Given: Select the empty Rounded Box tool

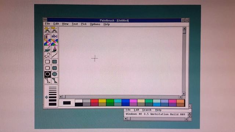Looking at the screenshot, I should coord(47,68).
